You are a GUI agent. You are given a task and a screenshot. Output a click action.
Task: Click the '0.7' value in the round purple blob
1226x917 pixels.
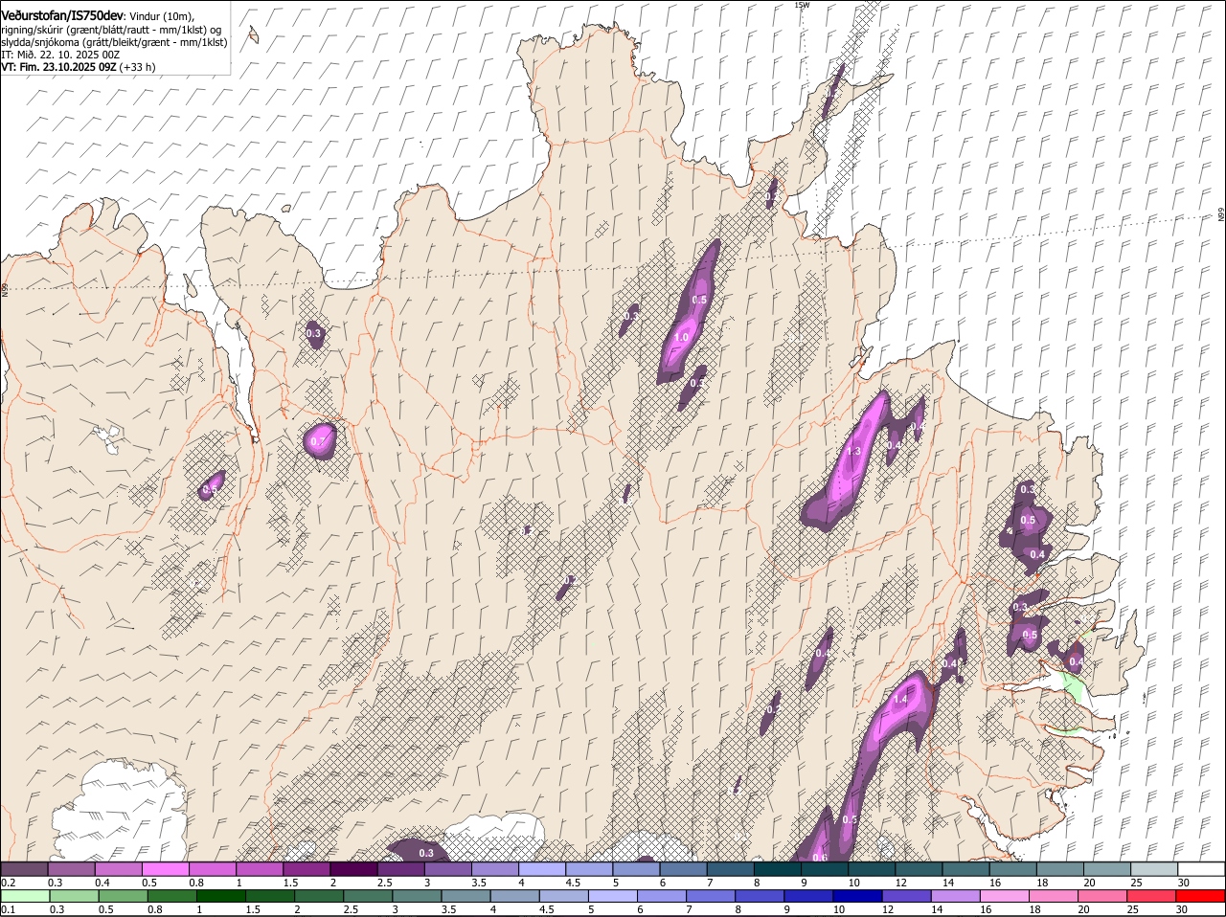[x=320, y=441]
